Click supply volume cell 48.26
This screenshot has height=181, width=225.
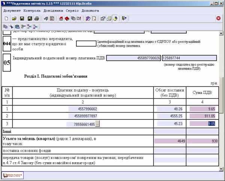pyautogui.click(x=170, y=109)
